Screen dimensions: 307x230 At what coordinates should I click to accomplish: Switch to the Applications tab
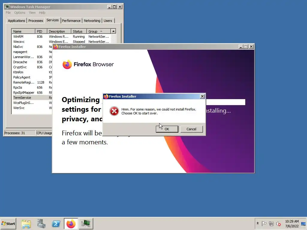16,21
